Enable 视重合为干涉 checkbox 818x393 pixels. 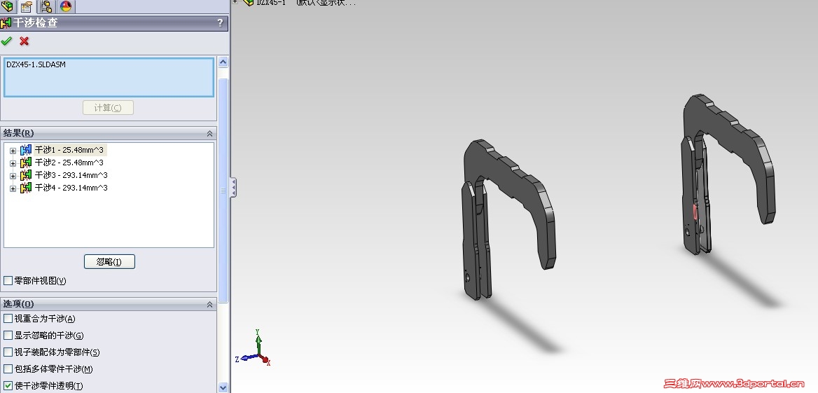(8, 318)
